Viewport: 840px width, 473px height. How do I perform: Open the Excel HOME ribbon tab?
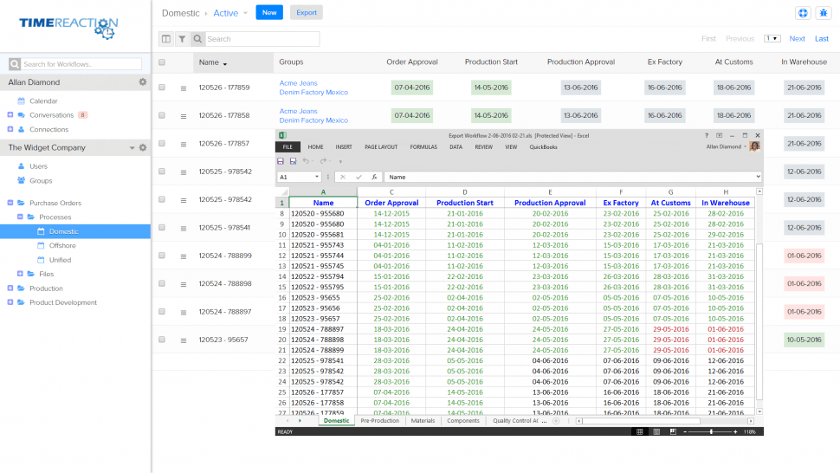(315, 146)
